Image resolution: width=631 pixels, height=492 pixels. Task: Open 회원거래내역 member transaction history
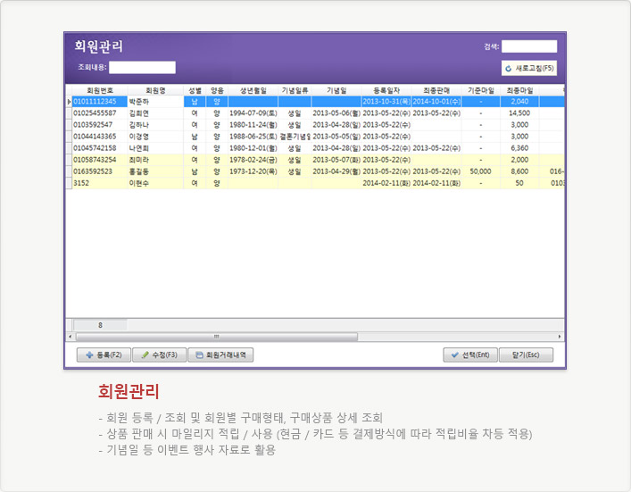(220, 354)
